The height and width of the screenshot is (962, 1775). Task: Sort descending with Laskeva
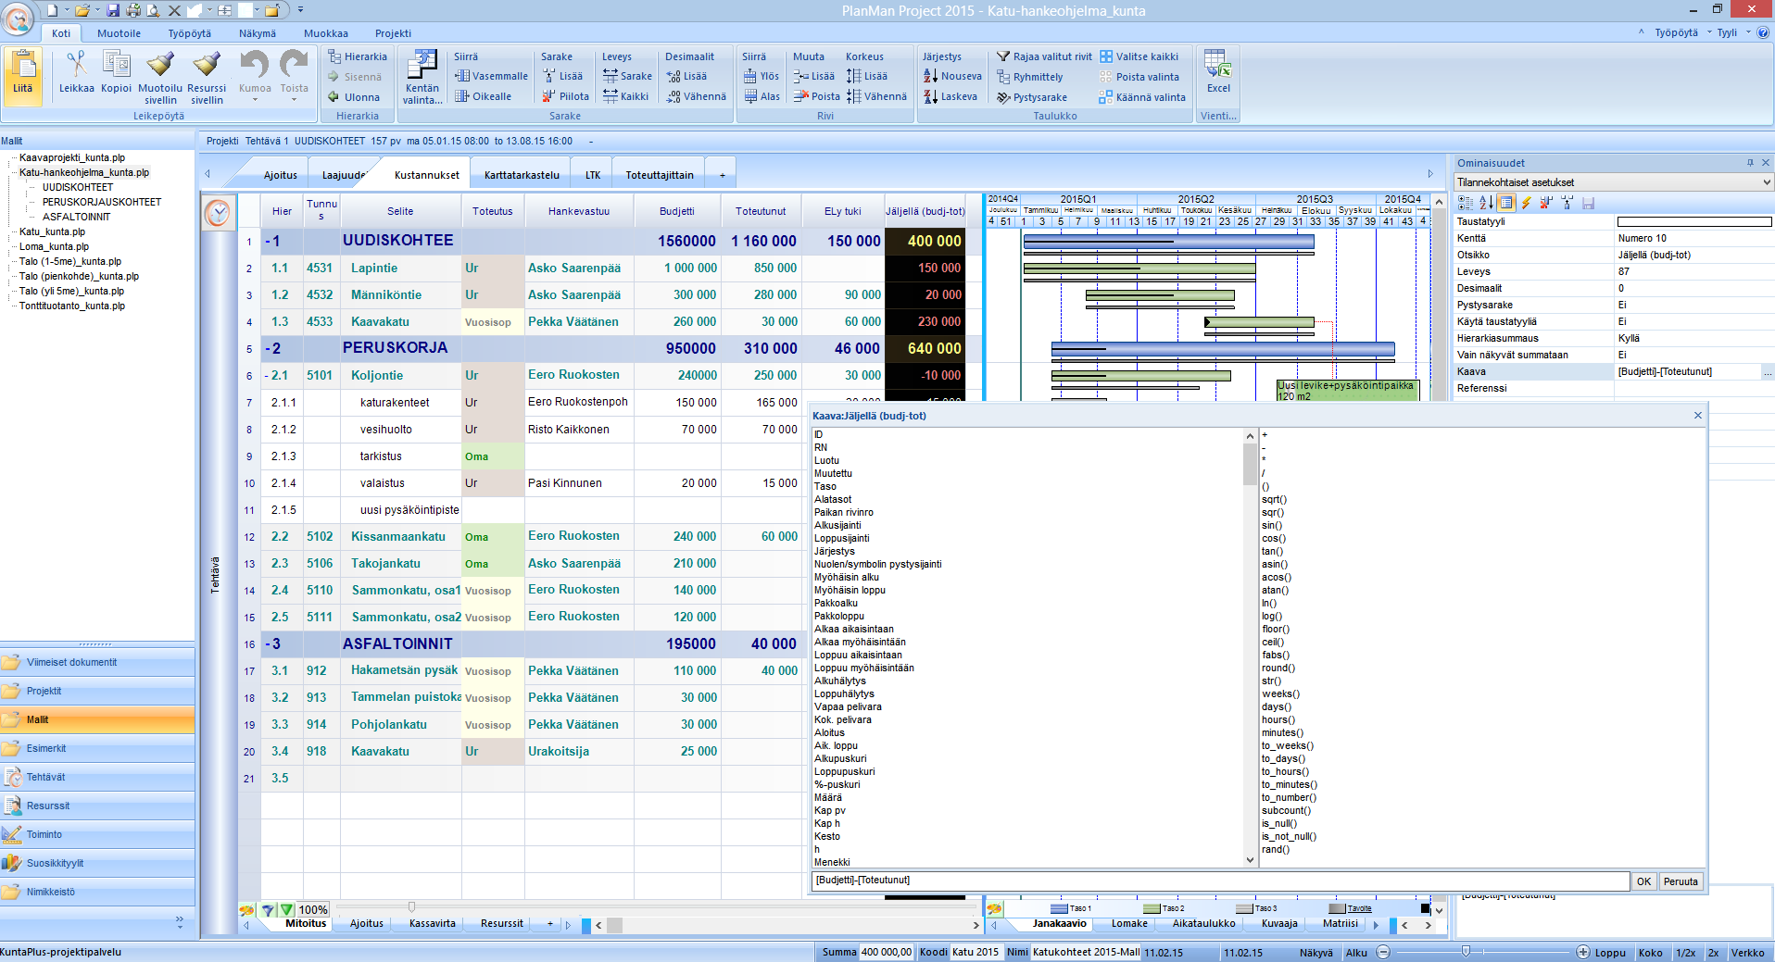pos(950,96)
